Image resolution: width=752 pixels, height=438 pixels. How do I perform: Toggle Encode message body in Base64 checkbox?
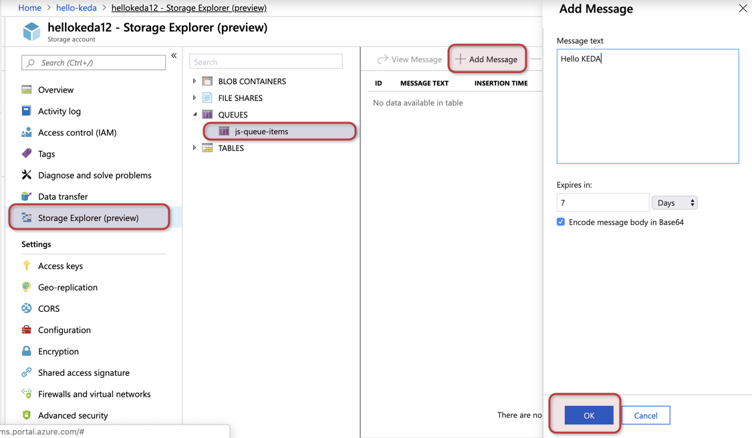coord(561,222)
